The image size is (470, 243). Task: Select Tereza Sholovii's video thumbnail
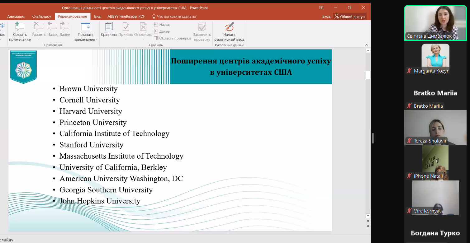tap(435, 128)
